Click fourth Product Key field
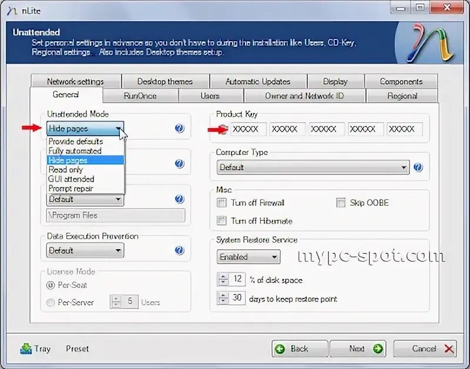The image size is (470, 369). click(x=365, y=129)
